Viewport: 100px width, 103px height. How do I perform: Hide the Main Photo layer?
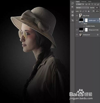pos(77,16)
